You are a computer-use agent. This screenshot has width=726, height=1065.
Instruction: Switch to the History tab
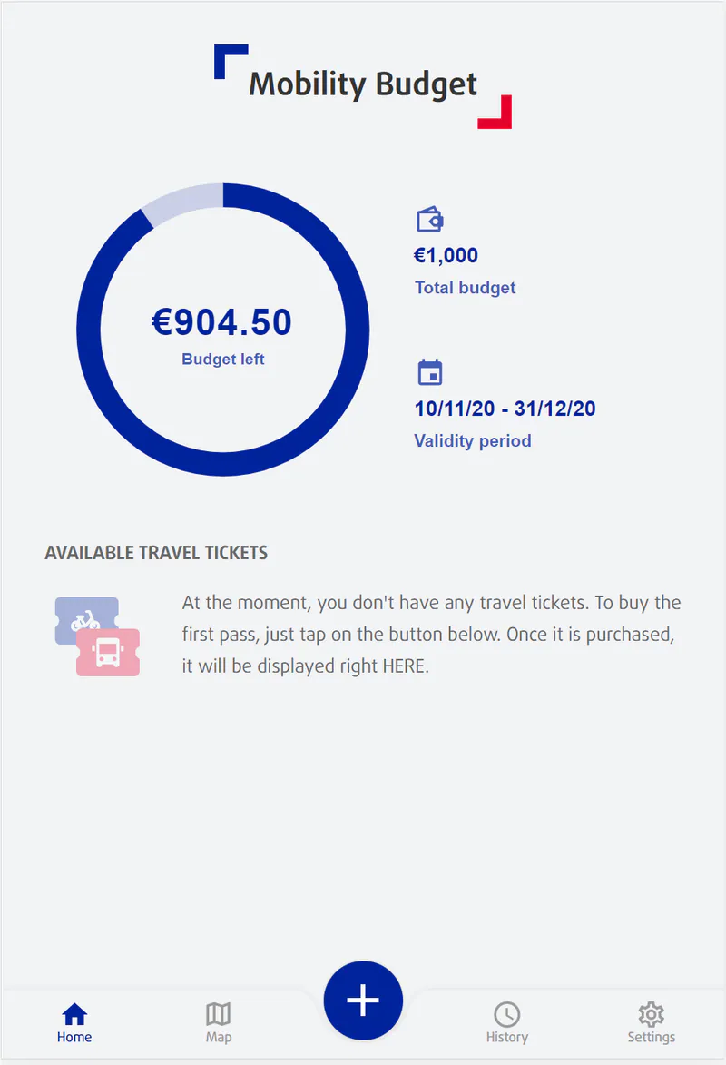[507, 1035]
